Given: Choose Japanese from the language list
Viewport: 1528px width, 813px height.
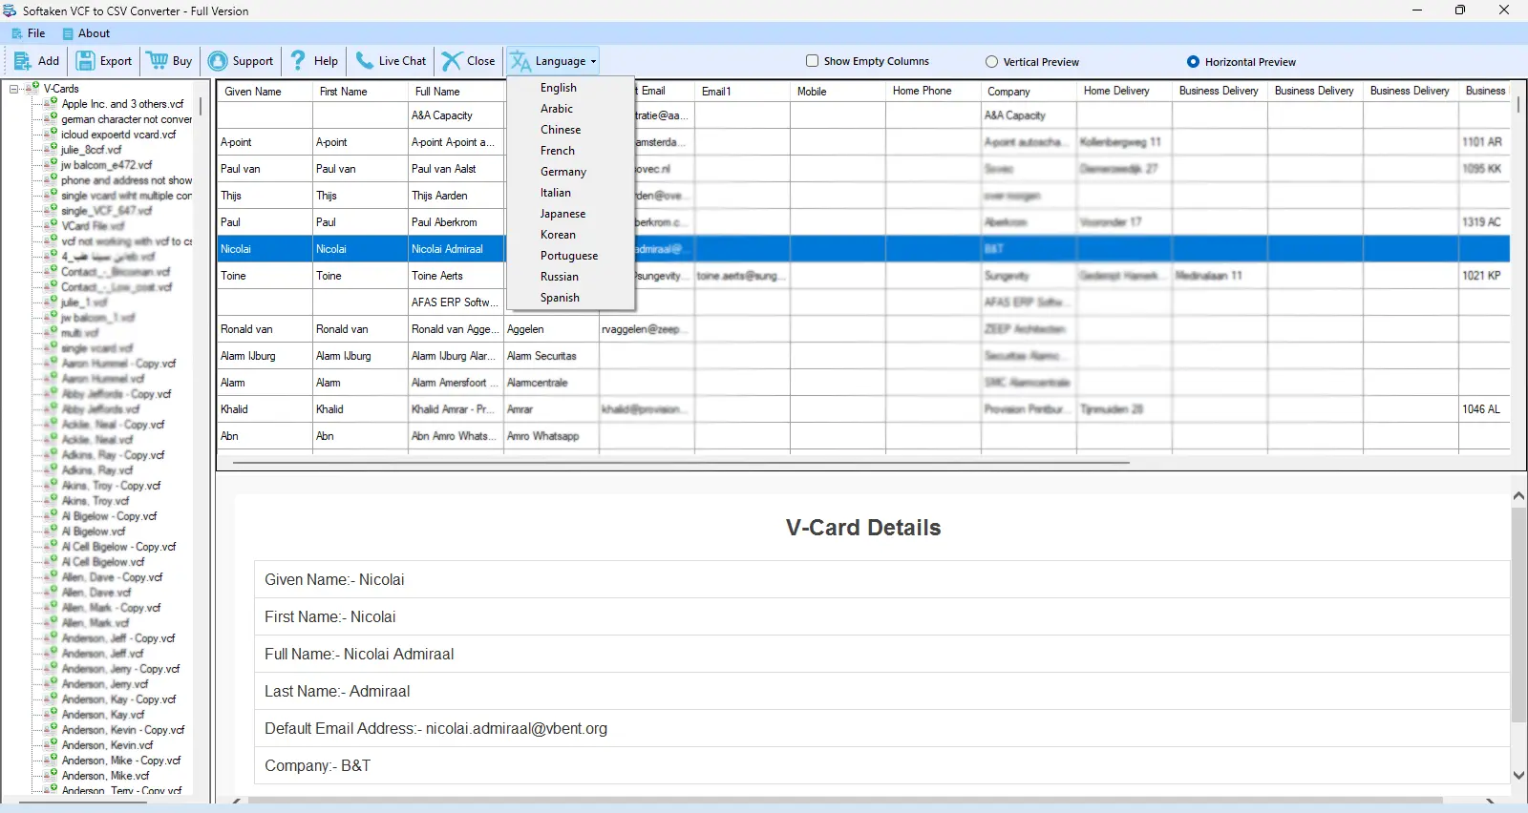Looking at the screenshot, I should click(562, 214).
